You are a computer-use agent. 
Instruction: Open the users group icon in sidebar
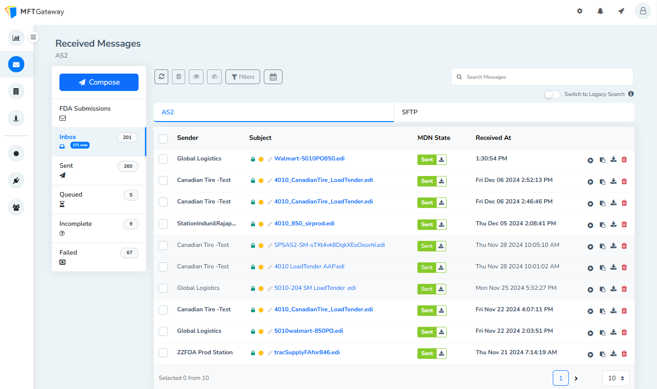16,208
